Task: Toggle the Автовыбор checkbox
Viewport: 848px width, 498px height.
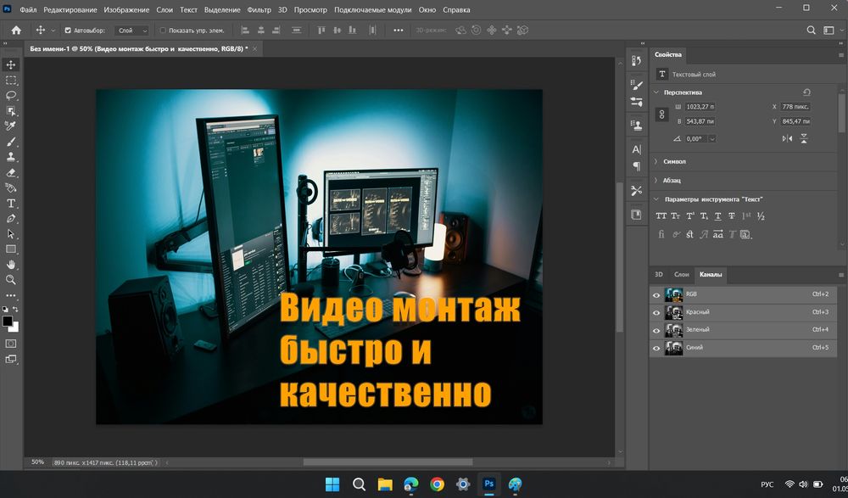Action: pyautogui.click(x=68, y=31)
